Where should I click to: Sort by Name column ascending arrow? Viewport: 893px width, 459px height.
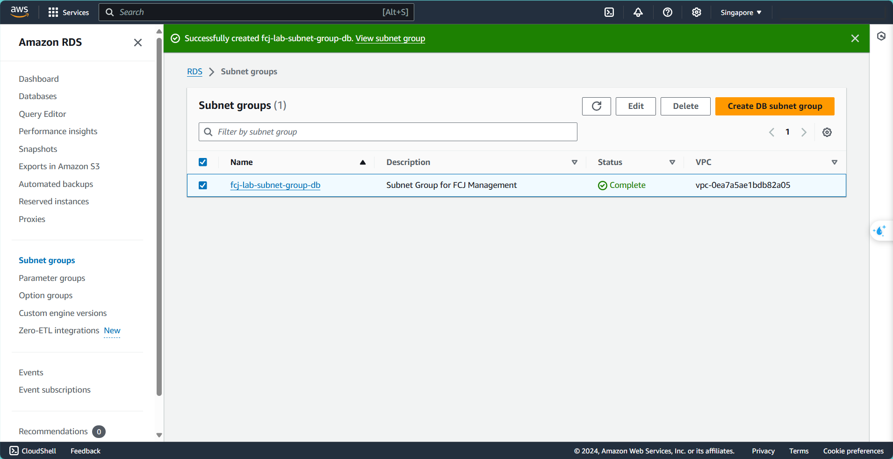[362, 162]
